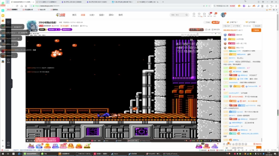Click the second purple pill button under the stream title

(67, 29)
